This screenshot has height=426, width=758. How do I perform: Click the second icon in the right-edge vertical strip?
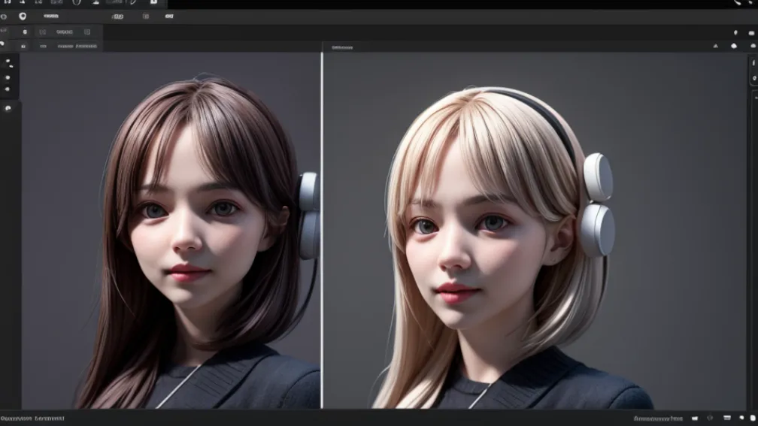(753, 78)
